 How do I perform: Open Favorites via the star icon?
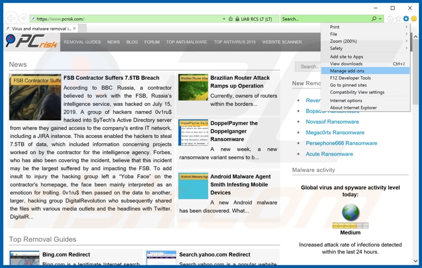point(398,19)
